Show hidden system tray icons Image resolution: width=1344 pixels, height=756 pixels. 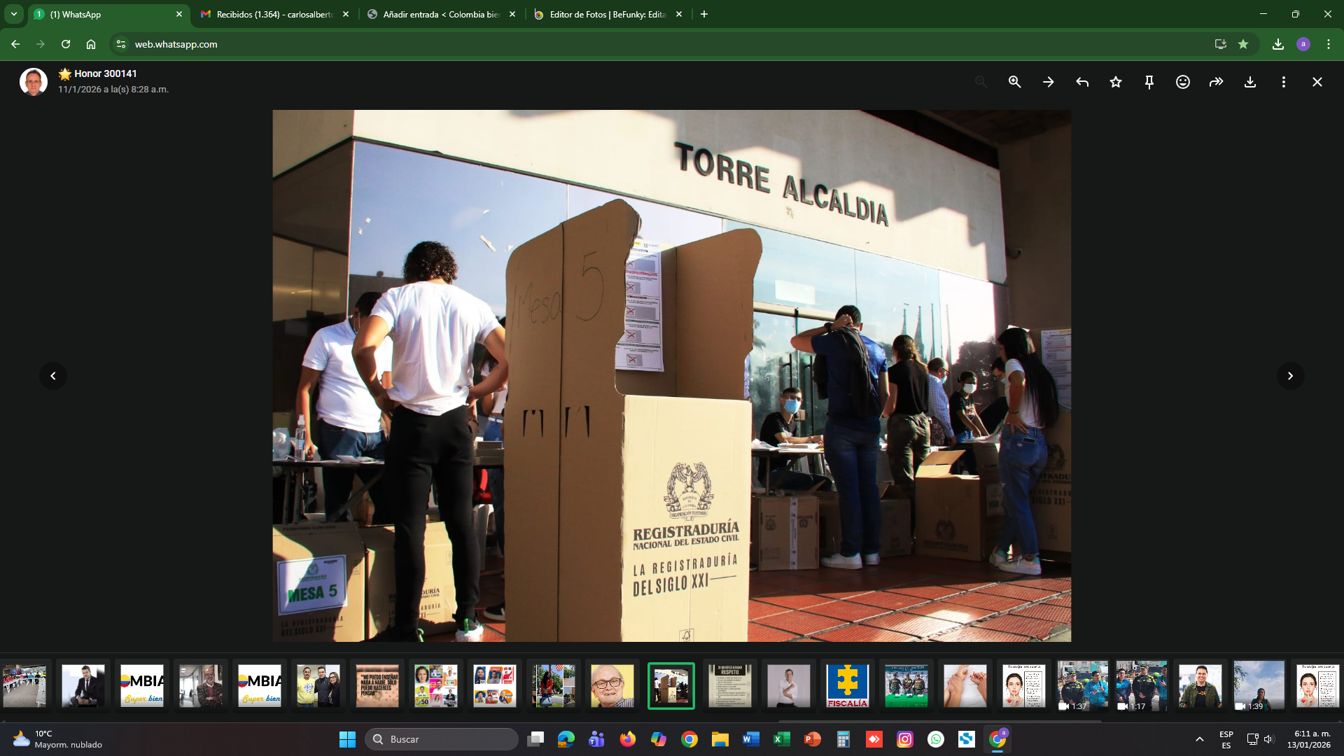(x=1199, y=739)
